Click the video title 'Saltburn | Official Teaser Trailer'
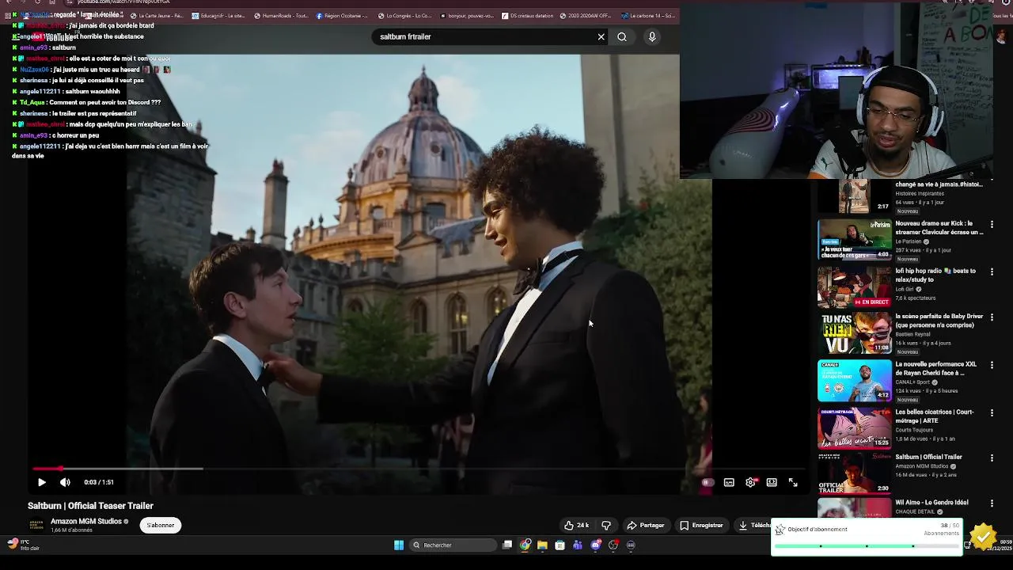 click(x=90, y=506)
